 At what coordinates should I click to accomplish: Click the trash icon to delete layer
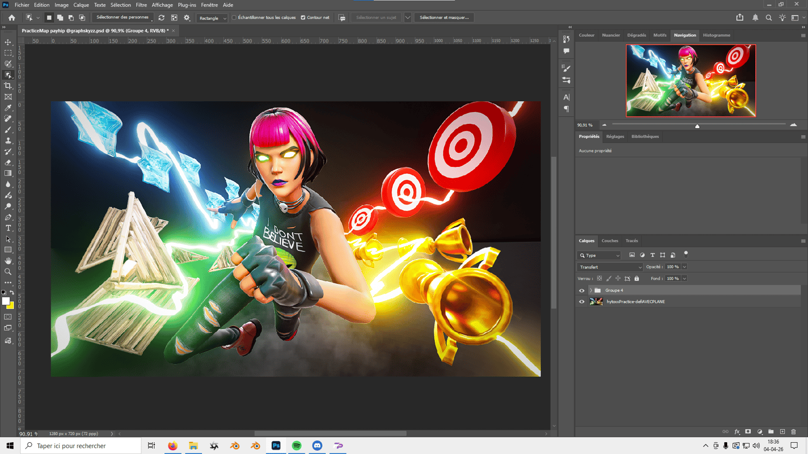tap(793, 432)
